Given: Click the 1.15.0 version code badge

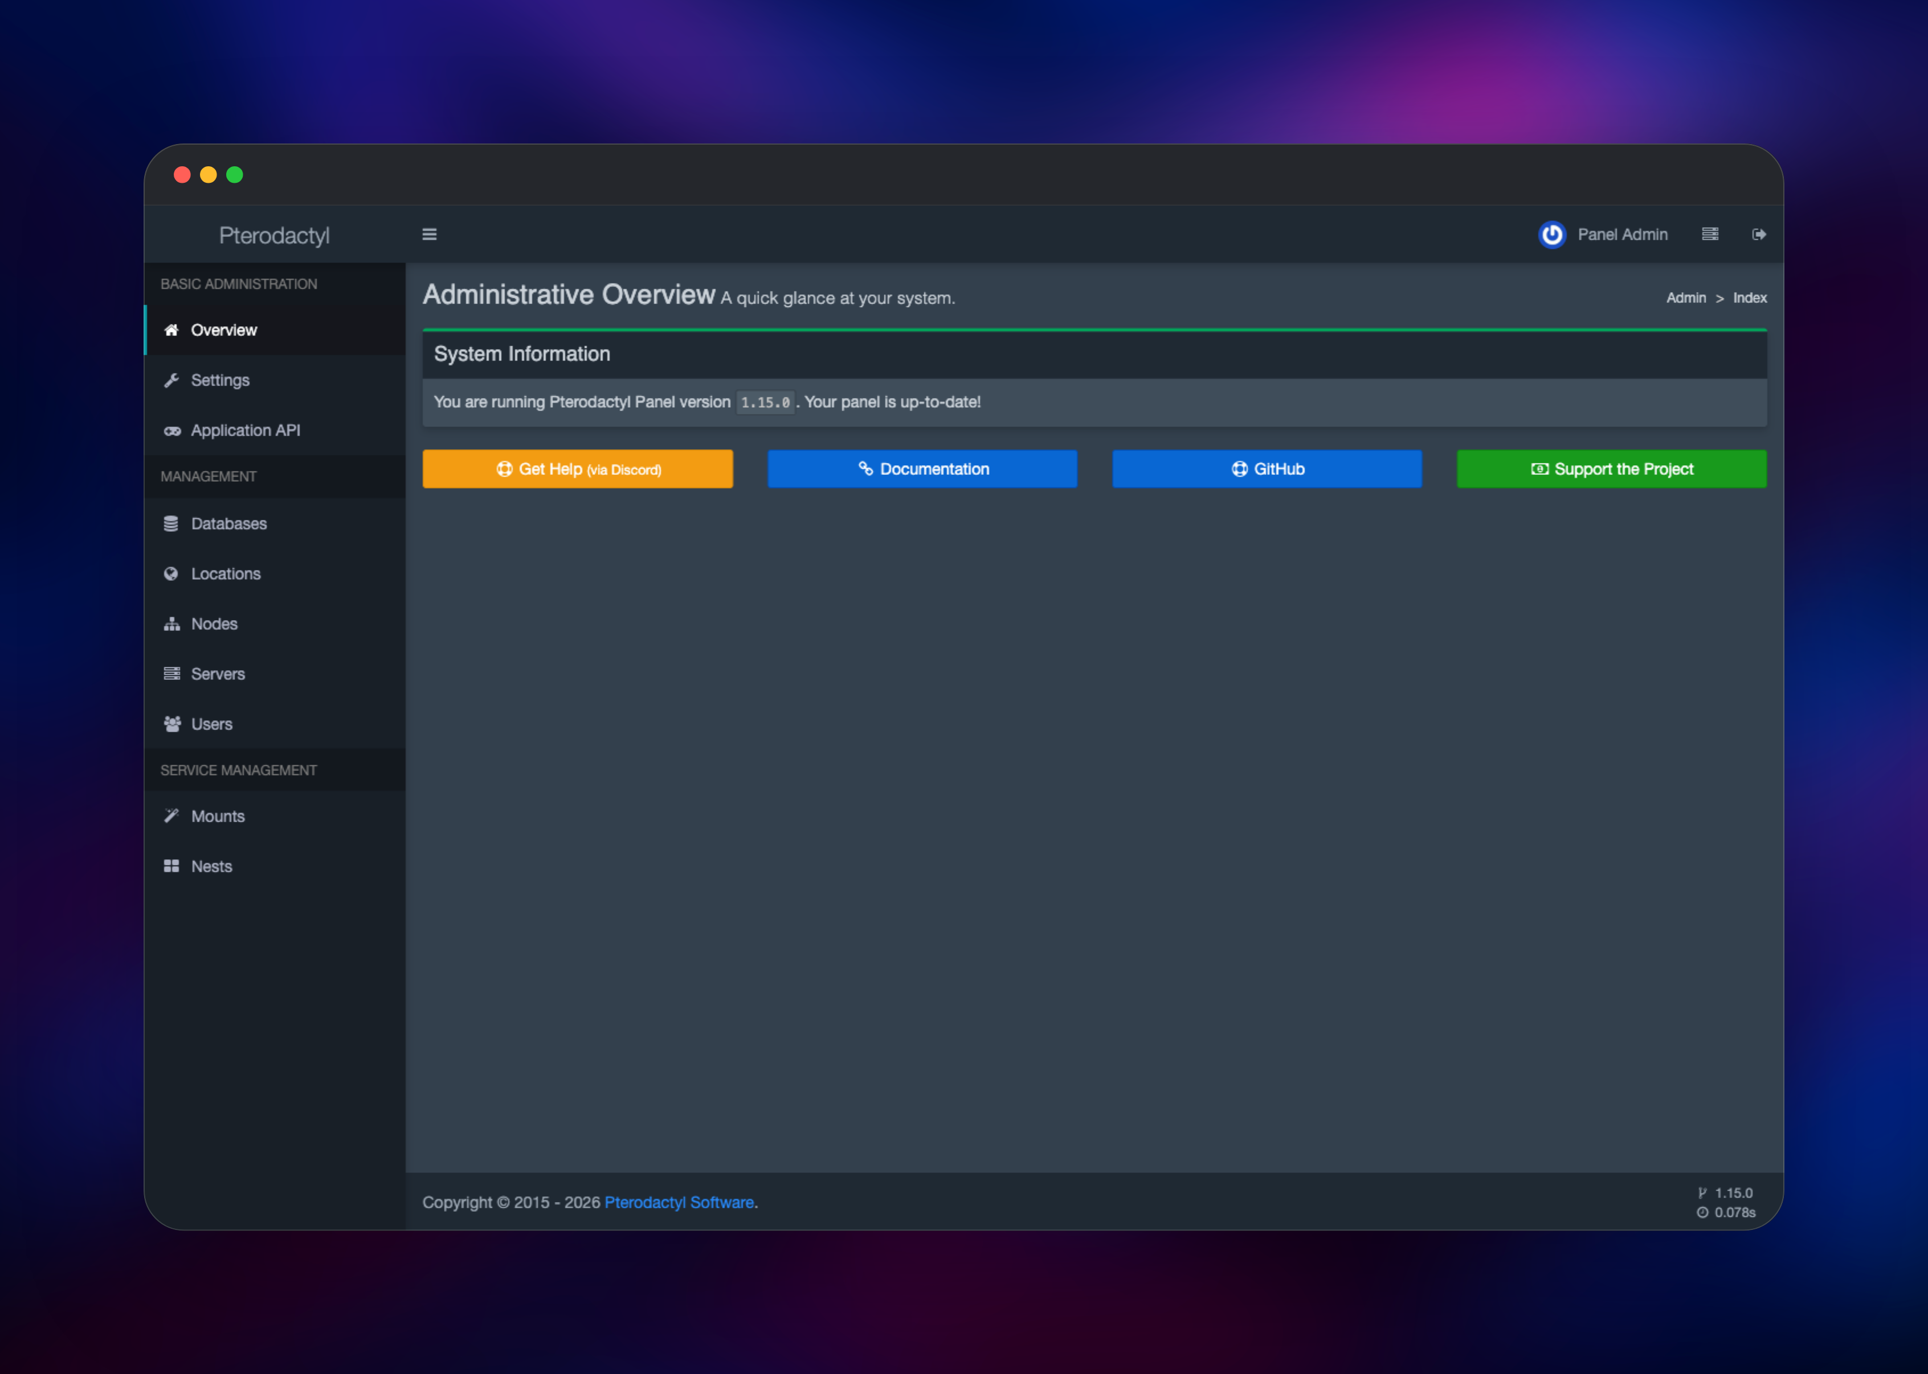Looking at the screenshot, I should pyautogui.click(x=765, y=402).
